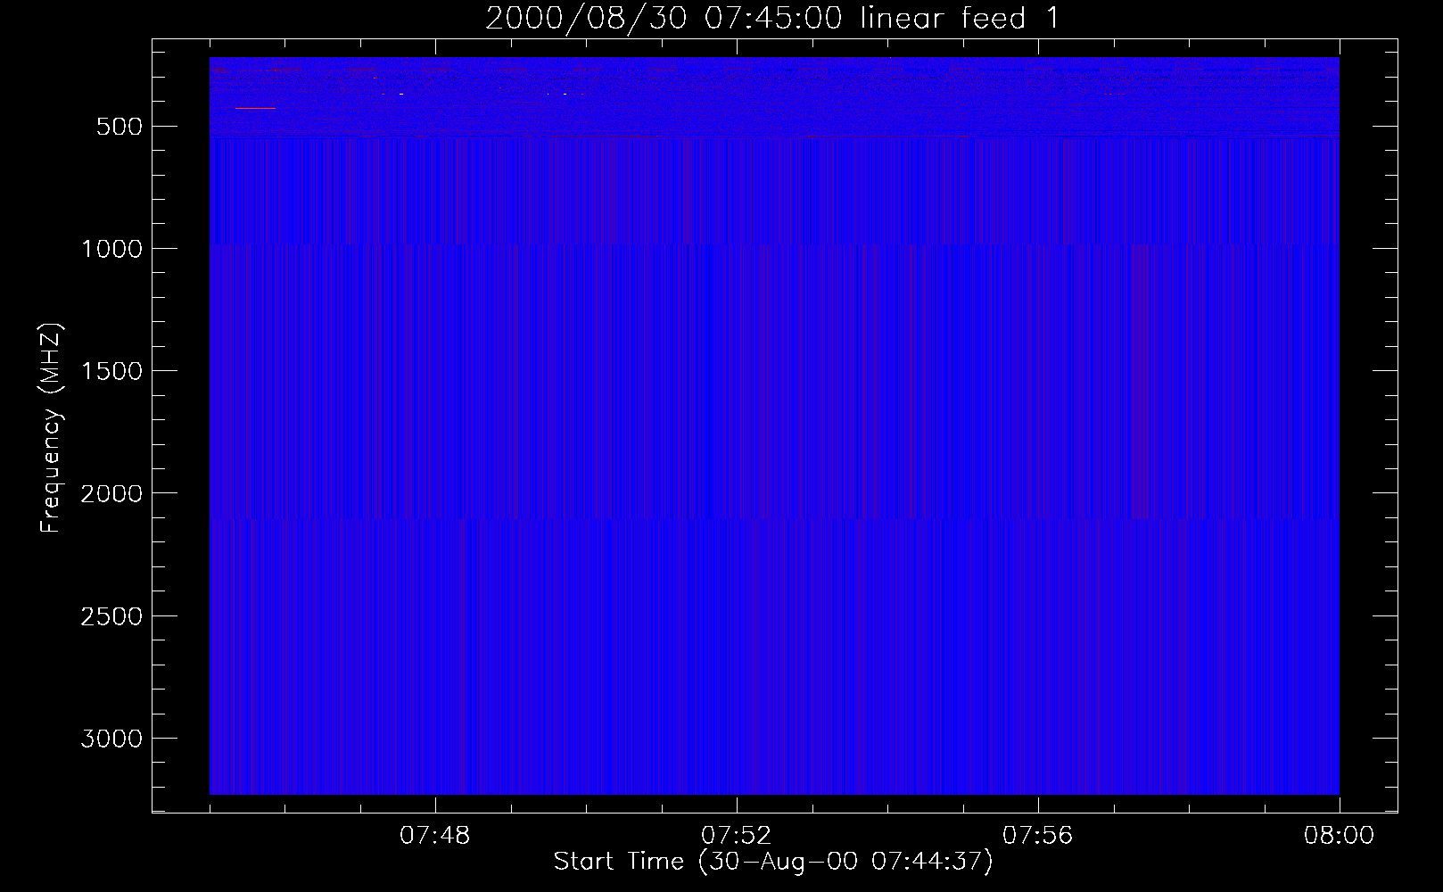
Task: Select the 3000 frequency axis label
Action: (111, 739)
